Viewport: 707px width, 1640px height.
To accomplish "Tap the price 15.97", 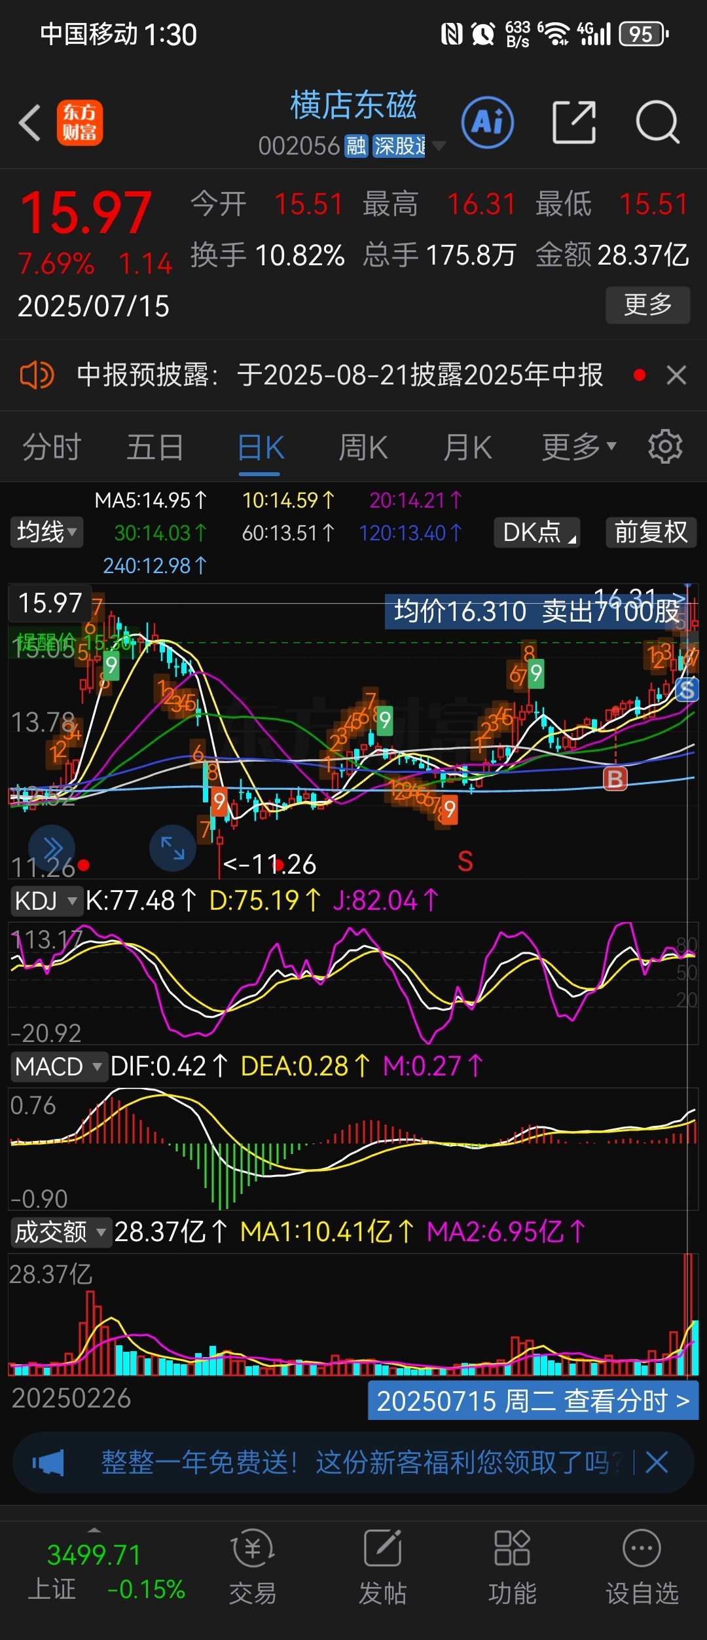I will click(x=86, y=213).
